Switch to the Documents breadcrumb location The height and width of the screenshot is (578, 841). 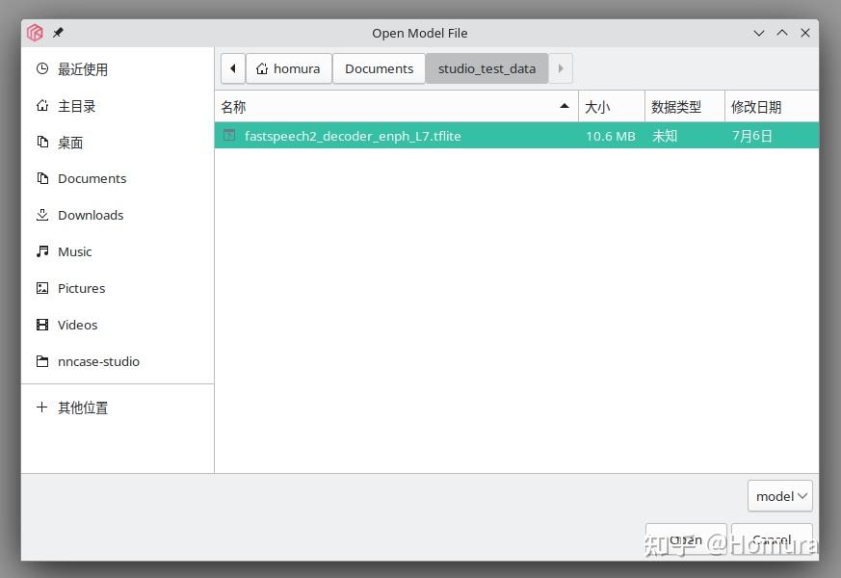(x=379, y=68)
